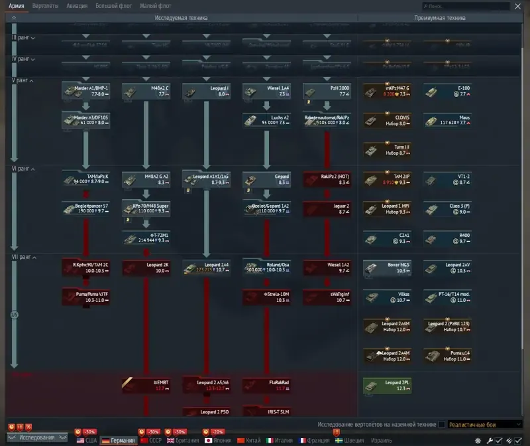Open the Большой флот tab

tap(113, 6)
